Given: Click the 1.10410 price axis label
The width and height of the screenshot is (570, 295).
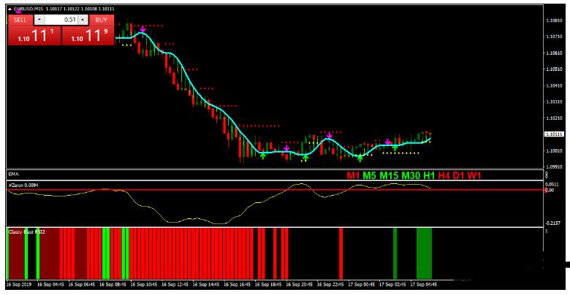Looking at the screenshot, I should (x=555, y=86).
